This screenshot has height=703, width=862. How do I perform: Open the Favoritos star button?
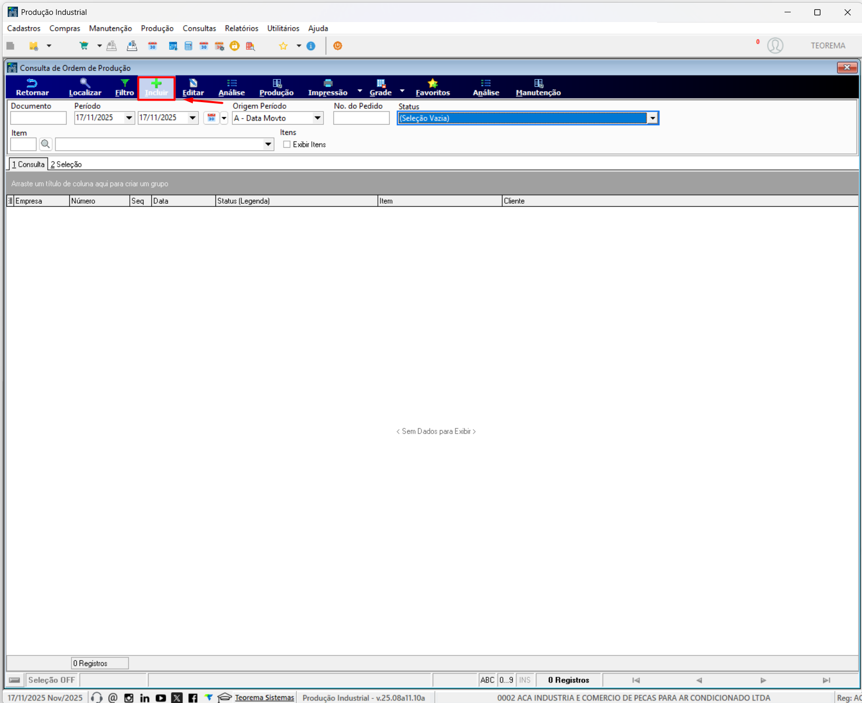click(x=433, y=88)
